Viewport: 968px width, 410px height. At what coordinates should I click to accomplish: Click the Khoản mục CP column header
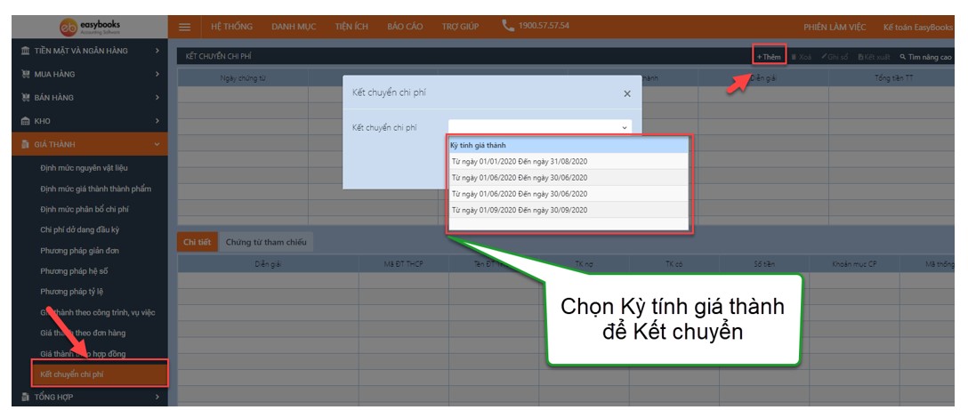(854, 263)
